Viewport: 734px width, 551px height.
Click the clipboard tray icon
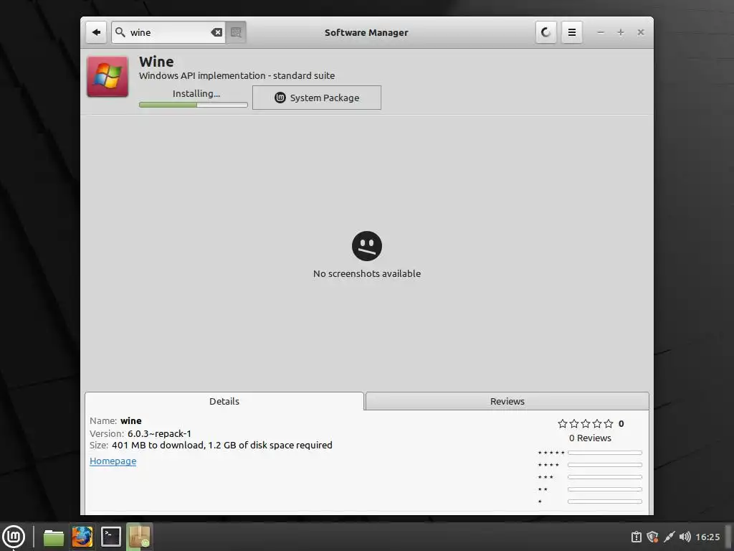coord(637,537)
